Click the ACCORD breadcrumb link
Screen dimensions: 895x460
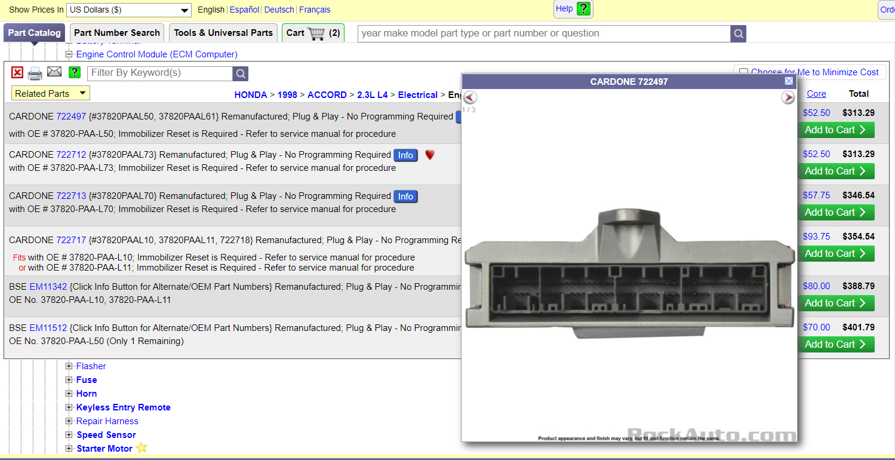327,95
